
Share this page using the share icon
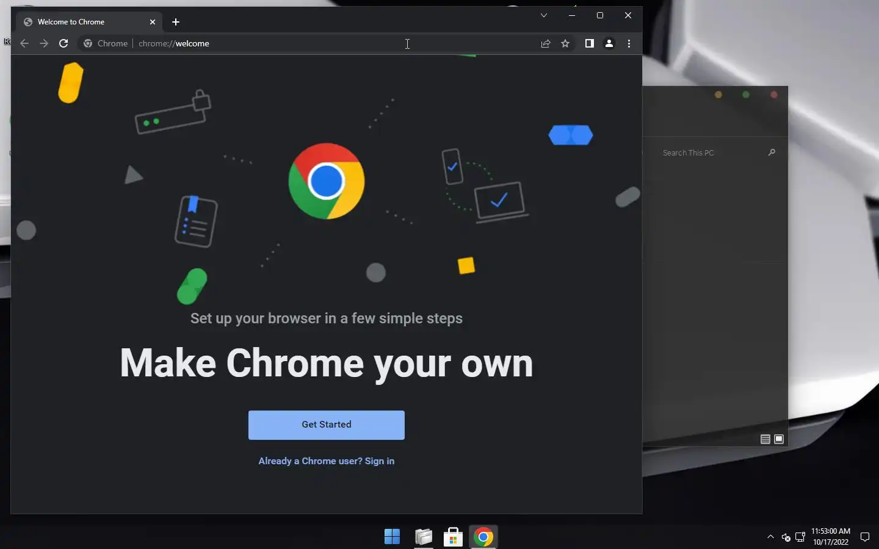pyautogui.click(x=546, y=43)
